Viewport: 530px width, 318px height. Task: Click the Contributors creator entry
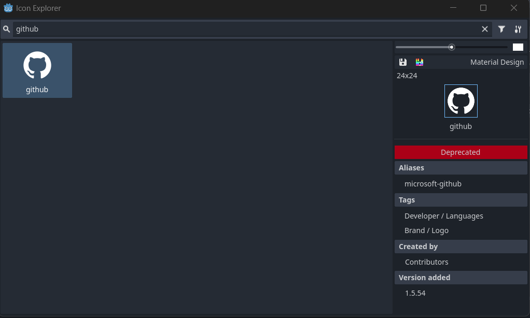tap(427, 262)
